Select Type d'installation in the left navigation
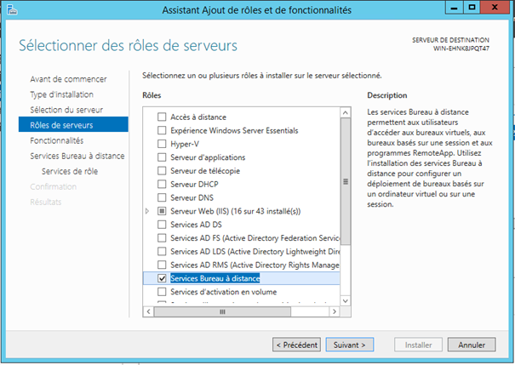The width and height of the screenshot is (515, 365). tap(61, 94)
